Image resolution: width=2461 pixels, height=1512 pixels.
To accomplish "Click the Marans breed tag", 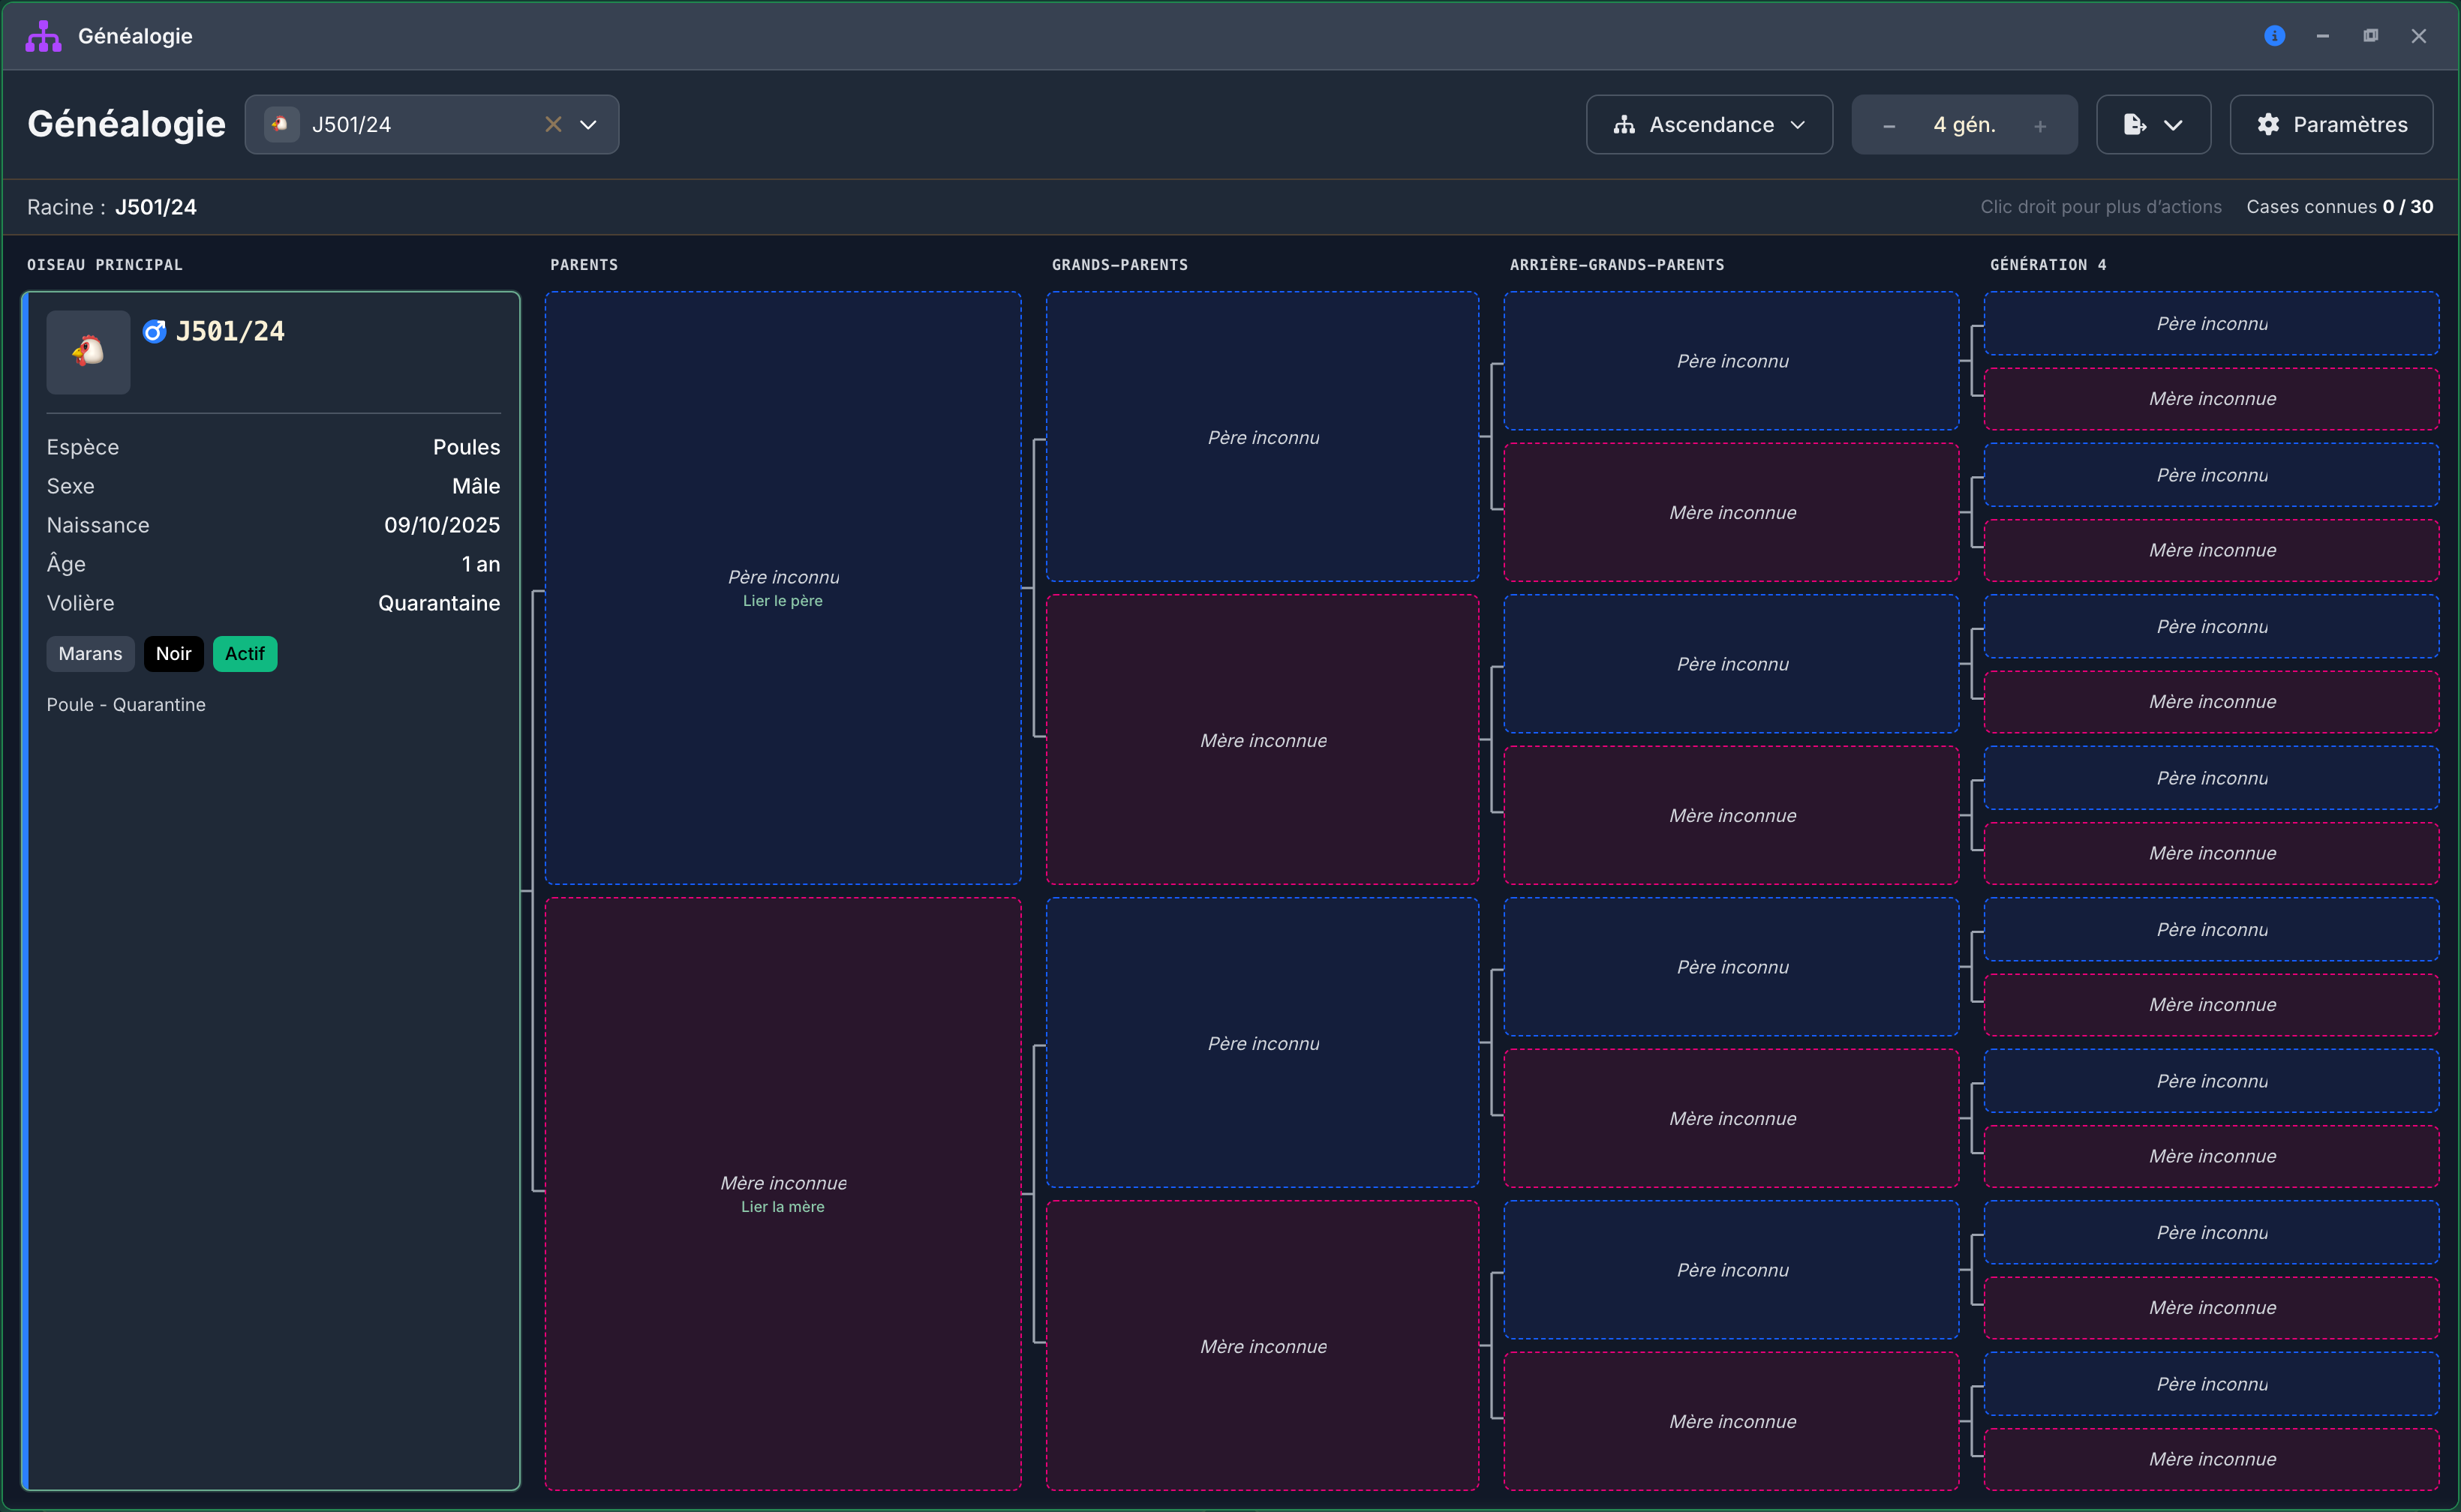I will coord(90,654).
